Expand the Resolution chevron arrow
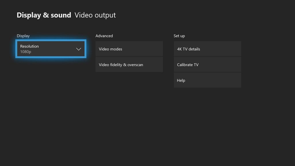The height and width of the screenshot is (166, 295). (x=79, y=49)
